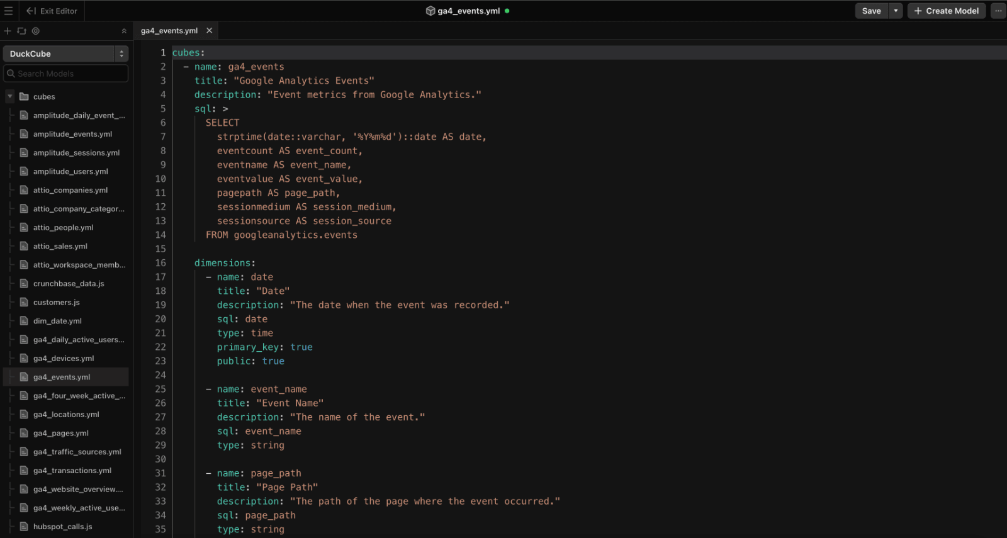This screenshot has width=1007, height=538.
Task: Click 'title: "Page Path"' line
Action: pos(267,487)
